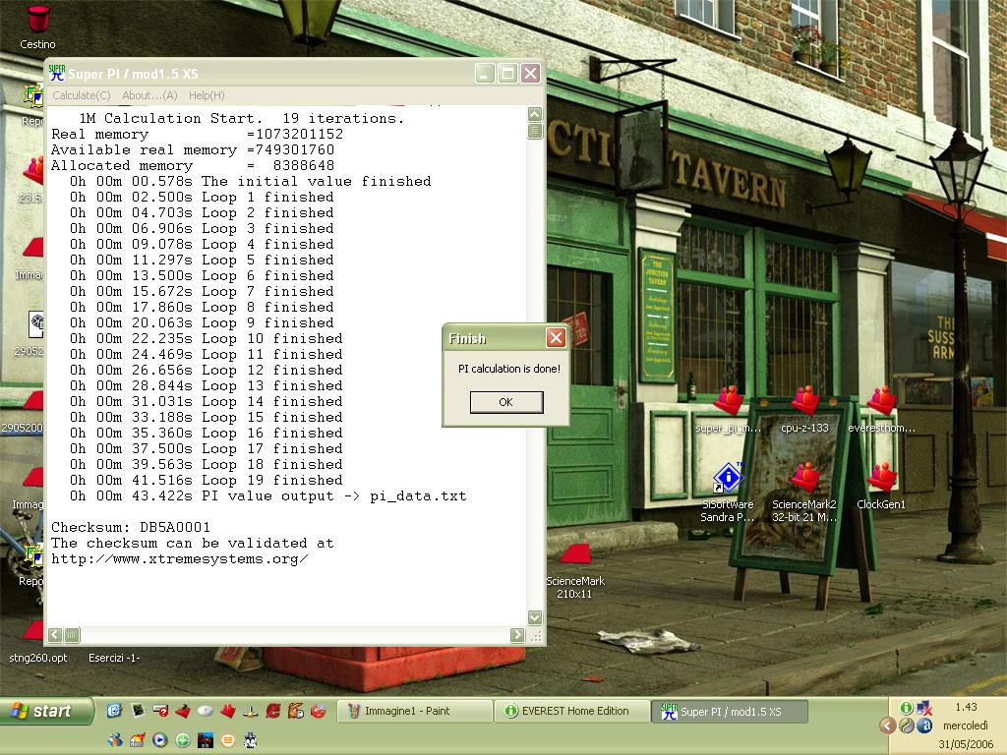Click the blue notepad quick launch icon
This screenshot has width=1007, height=755.
114,710
